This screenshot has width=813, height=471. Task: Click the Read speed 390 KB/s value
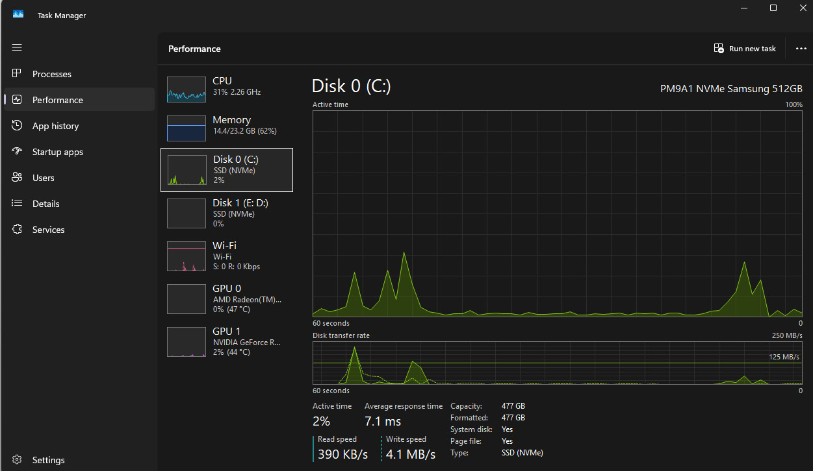point(342,454)
